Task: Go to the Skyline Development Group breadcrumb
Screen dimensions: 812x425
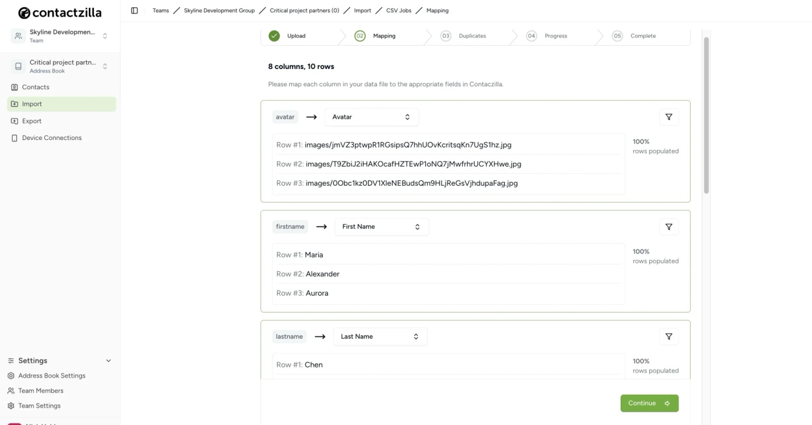Action: click(219, 11)
